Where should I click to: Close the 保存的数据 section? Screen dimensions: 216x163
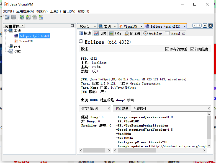pyautogui.click(x=109, y=109)
